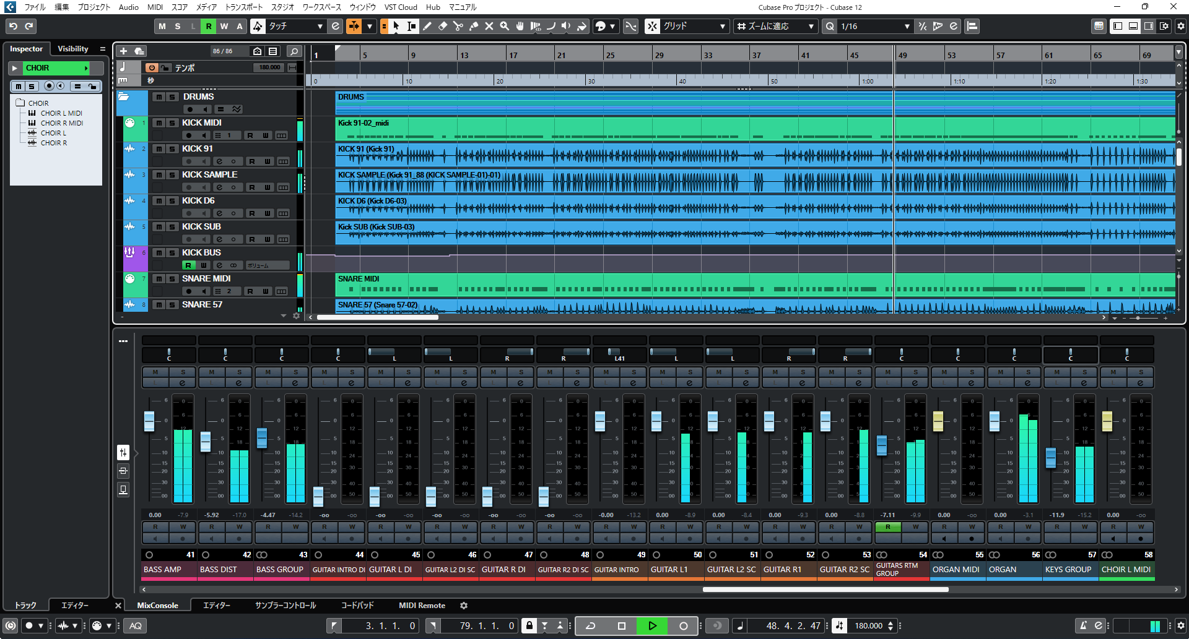
Task: Activate the Mute tool
Action: pyautogui.click(x=489, y=26)
